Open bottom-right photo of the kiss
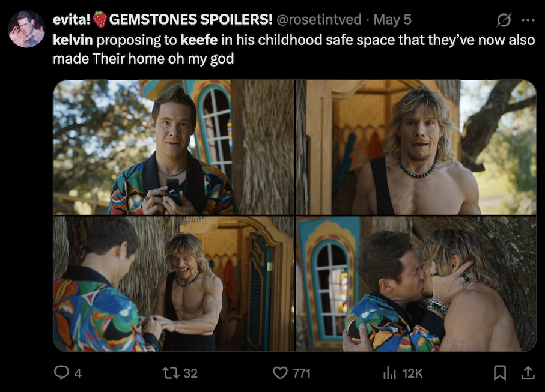Viewport: 545px width, 392px height. [x=416, y=283]
